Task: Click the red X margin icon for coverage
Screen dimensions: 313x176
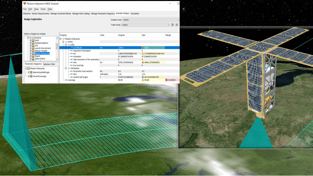Action: pos(167,80)
